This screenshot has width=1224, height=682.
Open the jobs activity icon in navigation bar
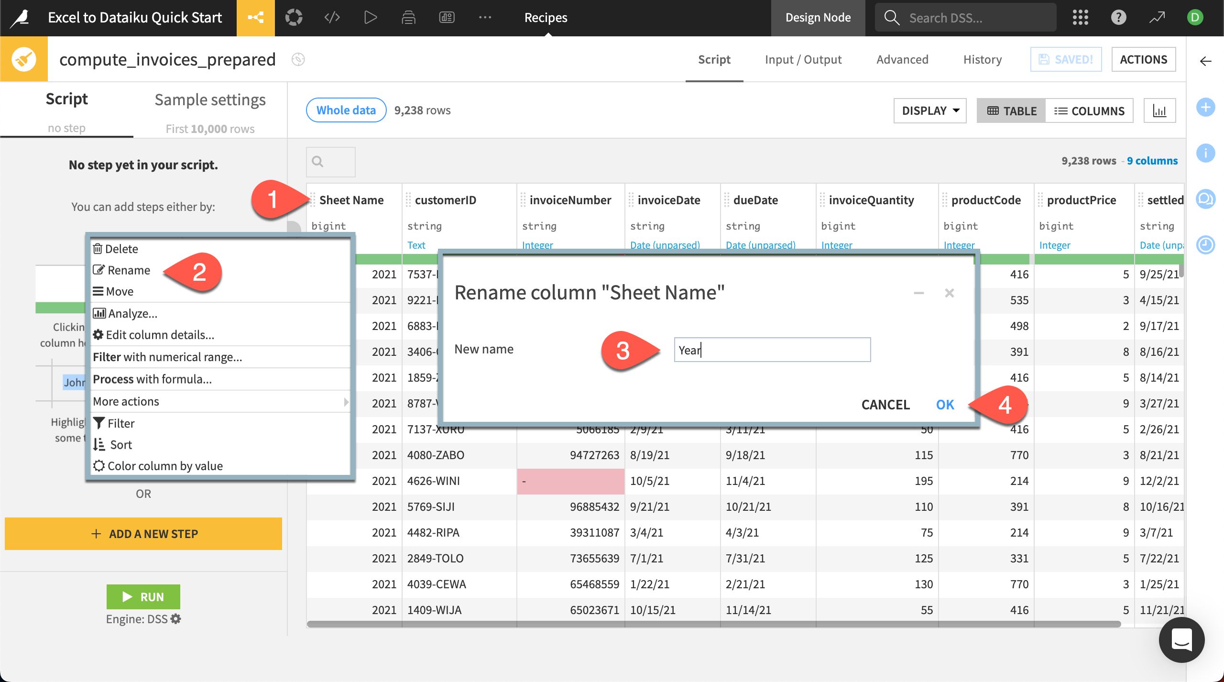click(x=409, y=17)
